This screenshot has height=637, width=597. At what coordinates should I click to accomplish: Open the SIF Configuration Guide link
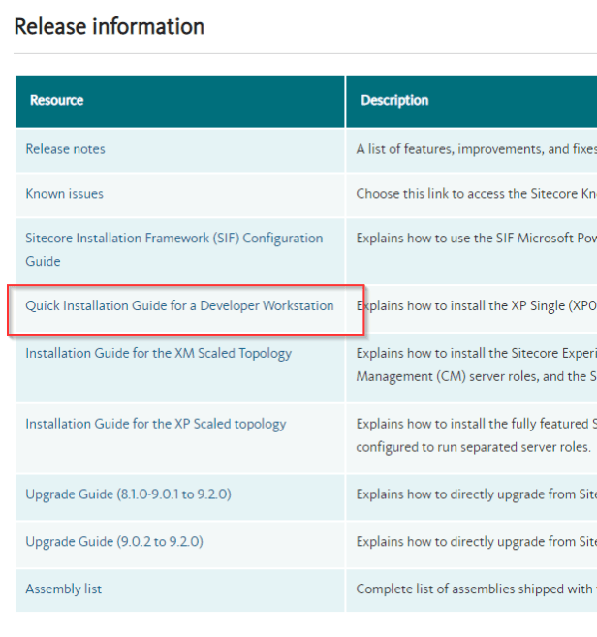pos(173,239)
